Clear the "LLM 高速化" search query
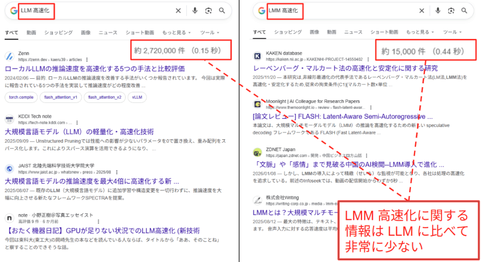Screen dimensions: 481x262 click(x=178, y=11)
